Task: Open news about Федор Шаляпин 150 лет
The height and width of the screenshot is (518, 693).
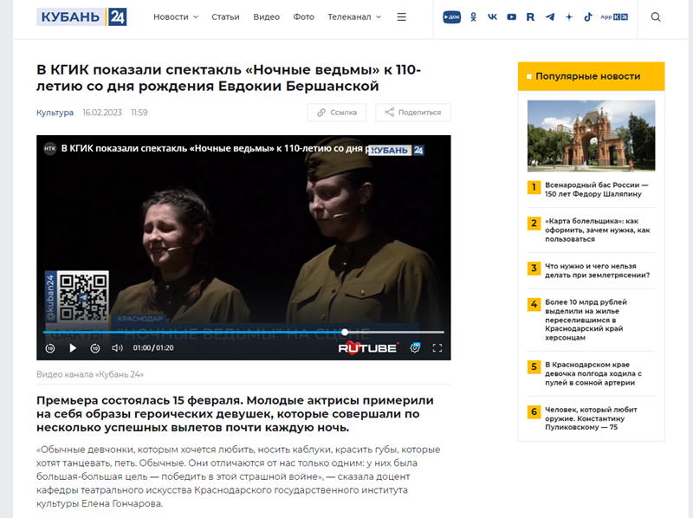Action: point(597,189)
